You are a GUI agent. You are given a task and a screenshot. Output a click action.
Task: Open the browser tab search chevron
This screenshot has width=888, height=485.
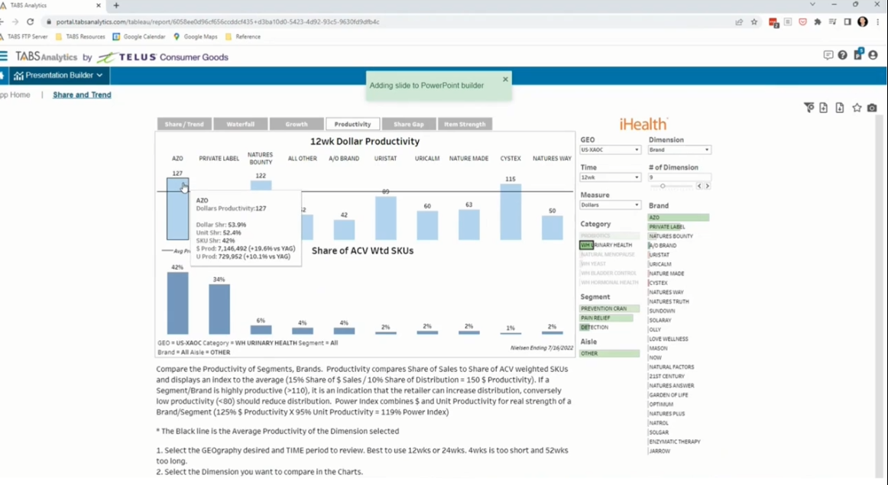pyautogui.click(x=812, y=5)
